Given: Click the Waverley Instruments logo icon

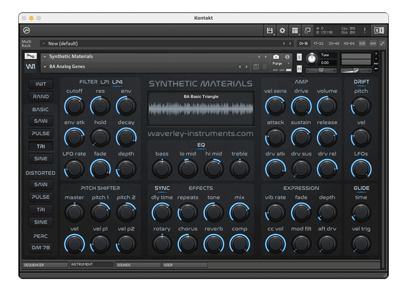Looking at the screenshot, I should (31, 66).
